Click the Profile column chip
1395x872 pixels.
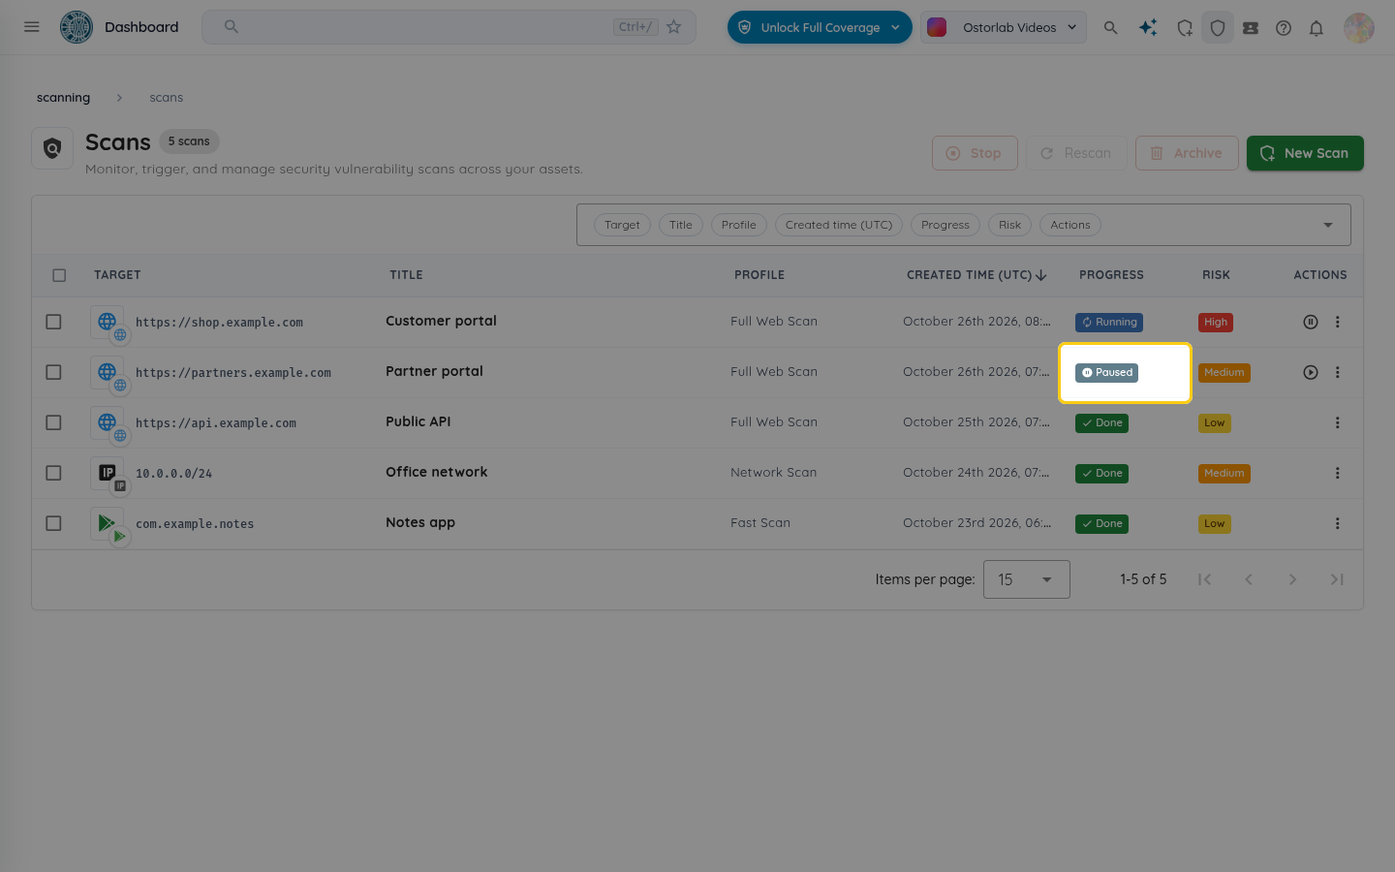(738, 225)
